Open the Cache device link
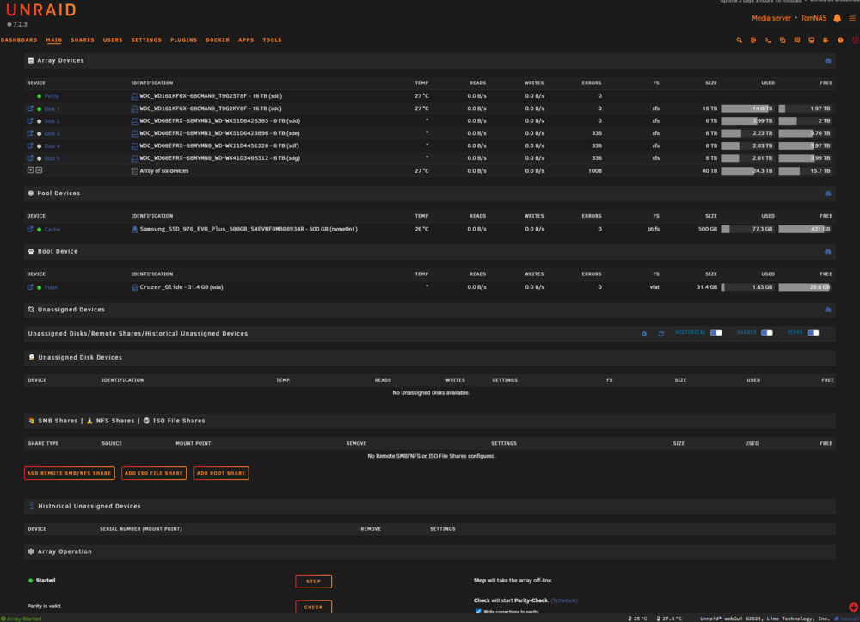Image resolution: width=860 pixels, height=622 pixels. [x=52, y=230]
